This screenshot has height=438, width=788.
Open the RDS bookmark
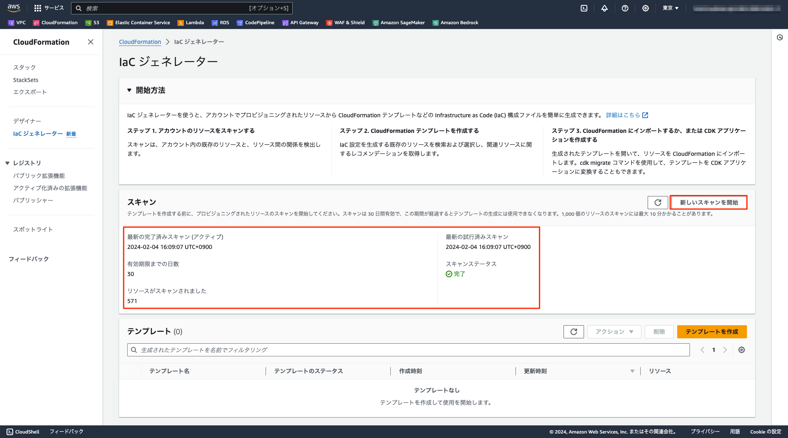pos(220,23)
